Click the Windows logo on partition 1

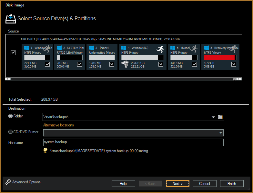click(x=27, y=48)
